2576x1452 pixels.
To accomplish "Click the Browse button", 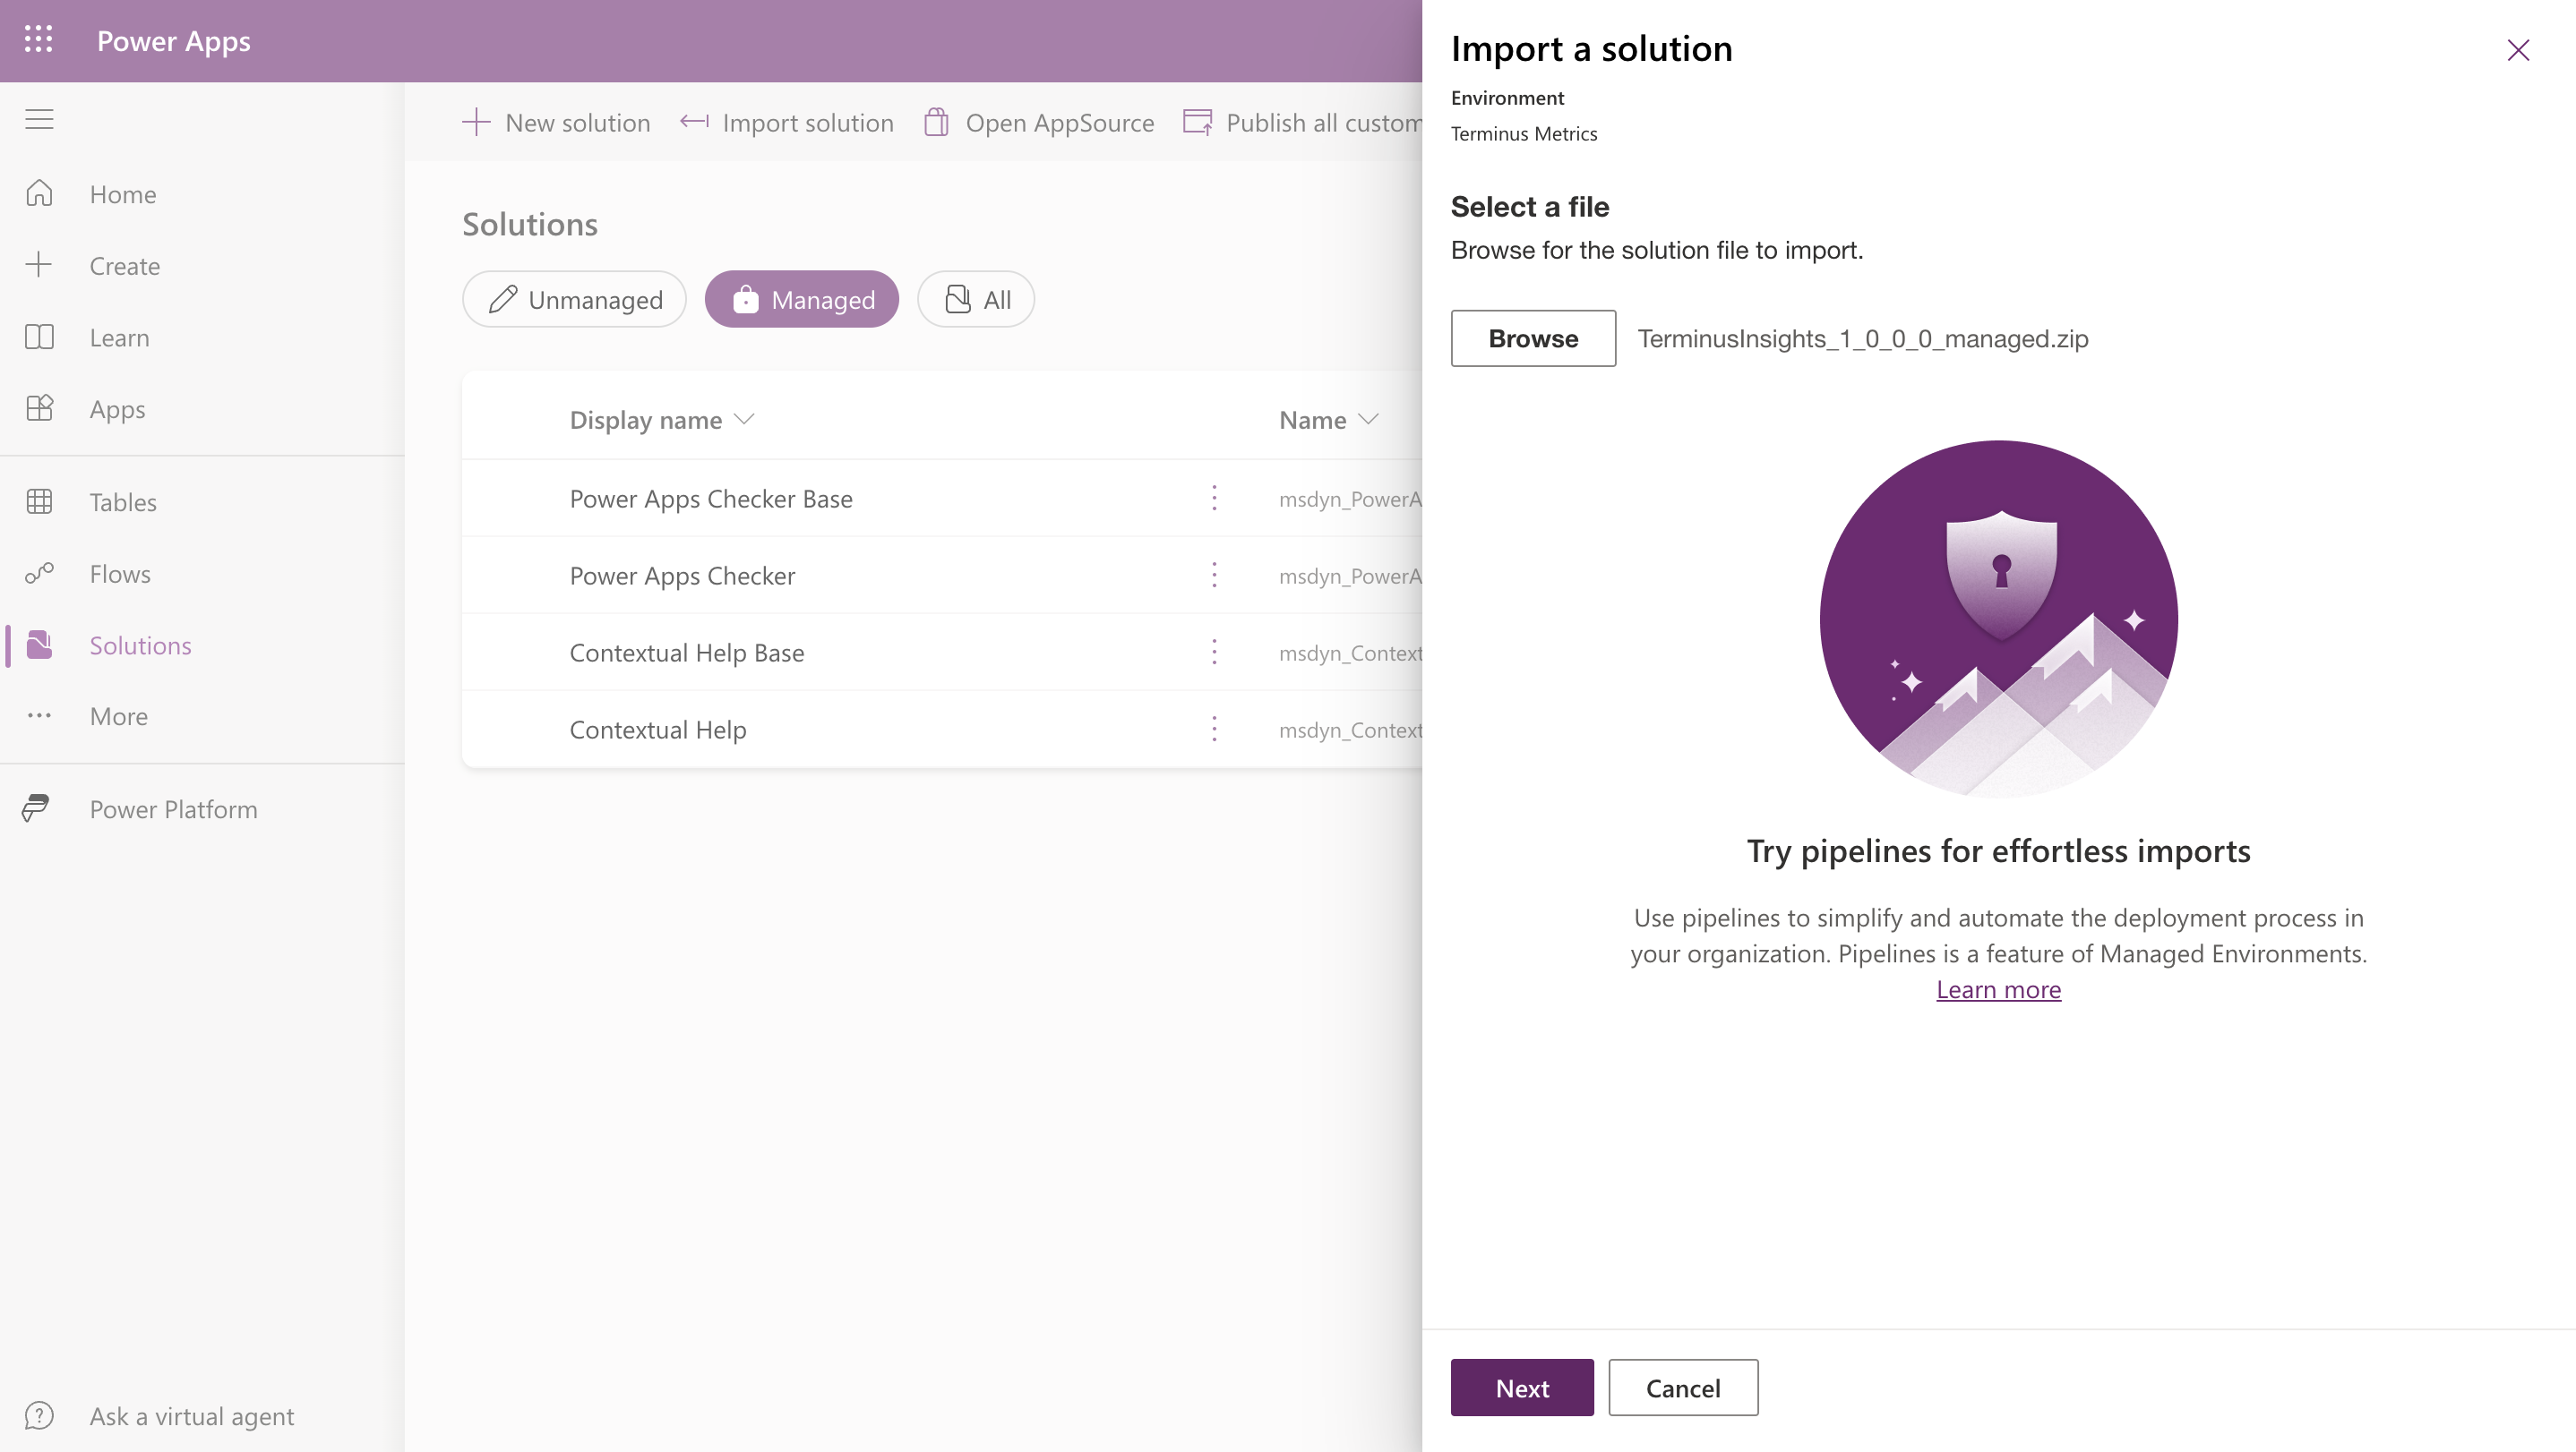I will pos(1533,337).
